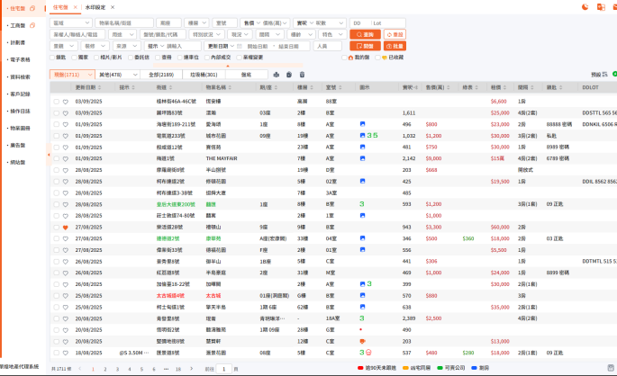
Task: Click the column settings icon next to 預設
Action: coord(604,75)
